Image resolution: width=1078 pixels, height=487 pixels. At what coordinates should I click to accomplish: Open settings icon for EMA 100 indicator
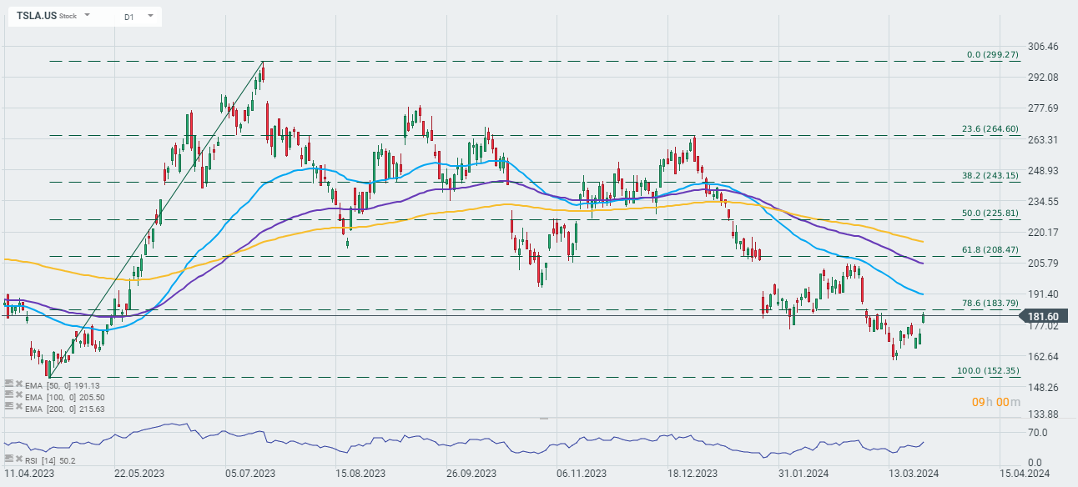(x=8, y=395)
